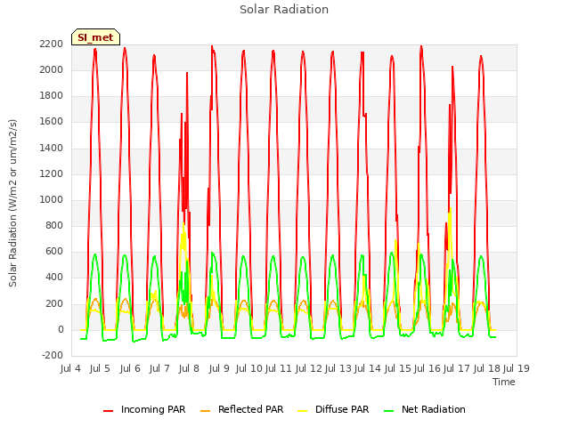Screen dimensions: 570x427
Task: Click the Solar Radiation chart title
Action: pyautogui.click(x=284, y=10)
